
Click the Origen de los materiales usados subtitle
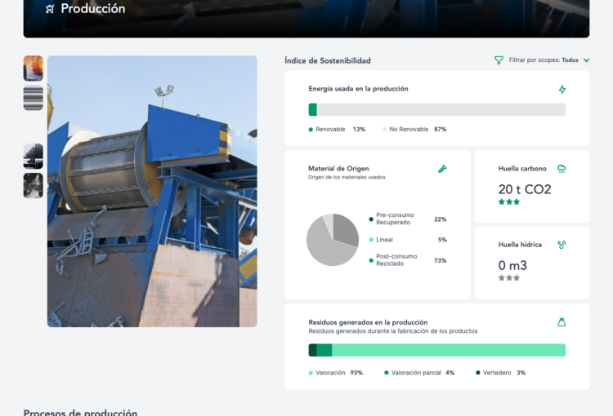pos(347,177)
